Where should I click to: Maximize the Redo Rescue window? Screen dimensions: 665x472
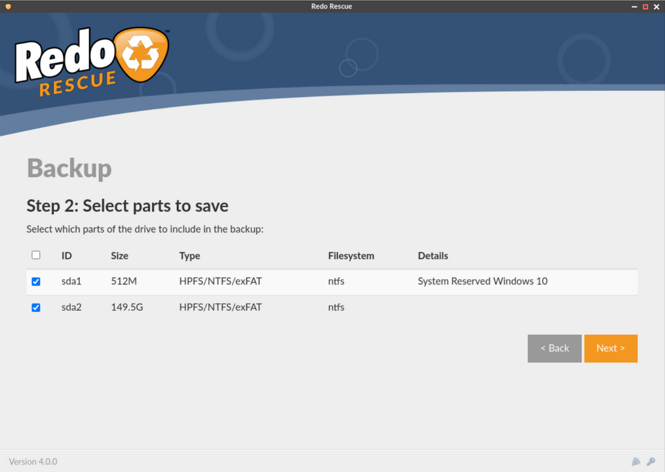tap(645, 7)
